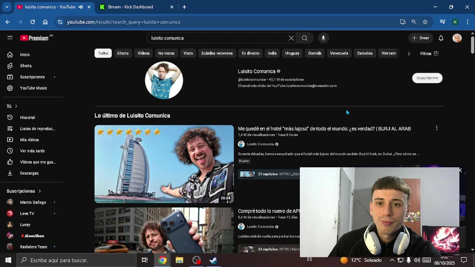Open Suscripciones in the sidebar

coord(32,77)
